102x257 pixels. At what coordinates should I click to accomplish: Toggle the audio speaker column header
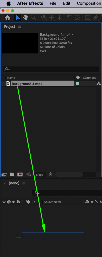(x=9, y=202)
